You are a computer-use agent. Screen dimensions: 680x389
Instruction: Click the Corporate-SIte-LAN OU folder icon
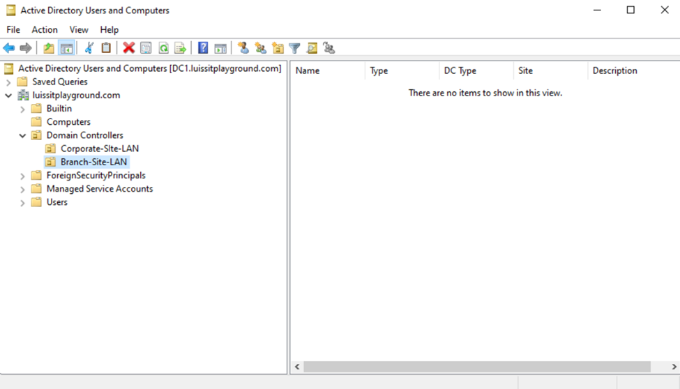[x=51, y=148]
